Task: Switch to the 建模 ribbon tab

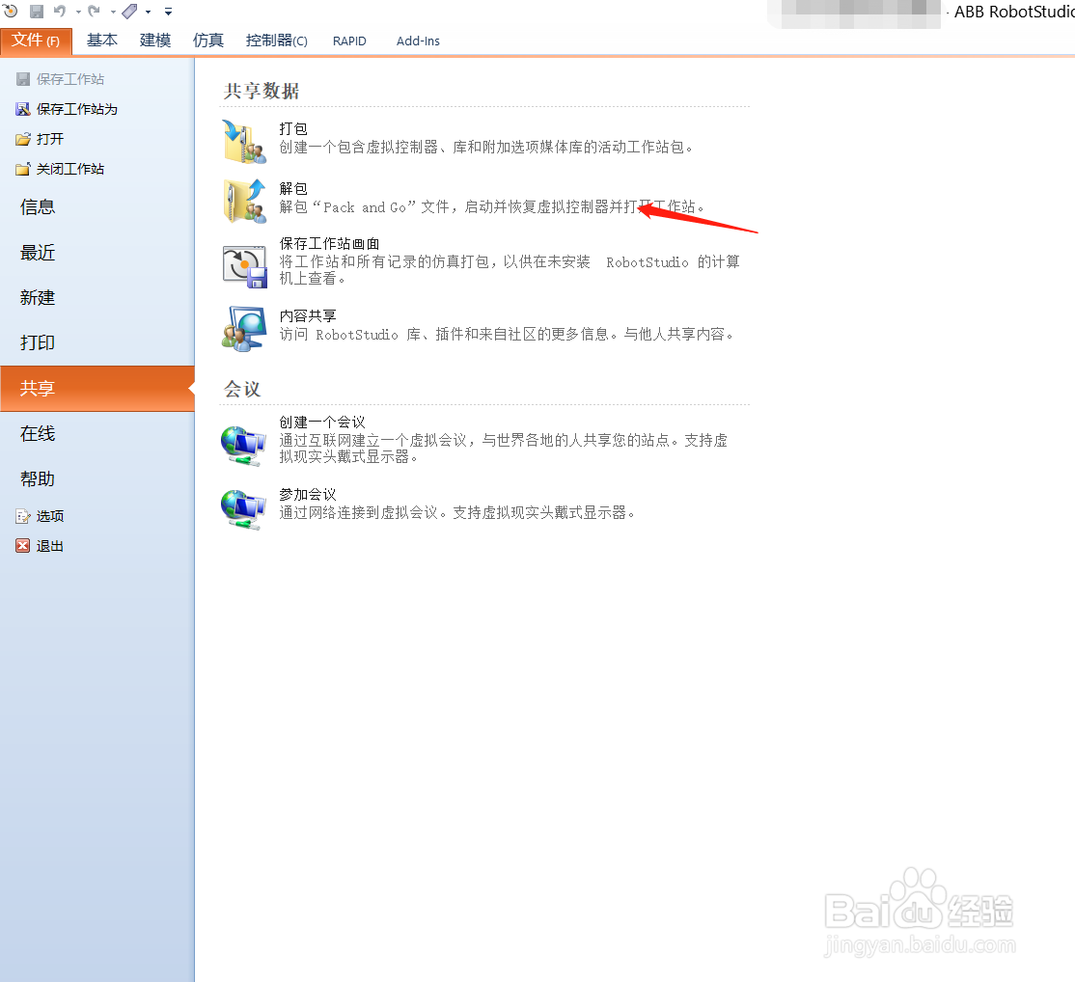Action: 155,41
